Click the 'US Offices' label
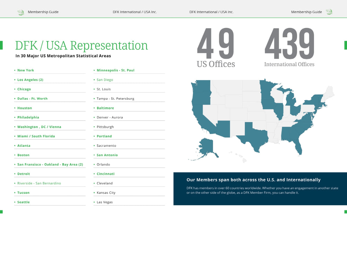 (x=216, y=64)
